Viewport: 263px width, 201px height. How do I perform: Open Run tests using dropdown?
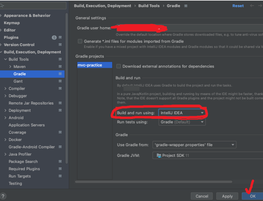pyautogui.click(x=182, y=122)
